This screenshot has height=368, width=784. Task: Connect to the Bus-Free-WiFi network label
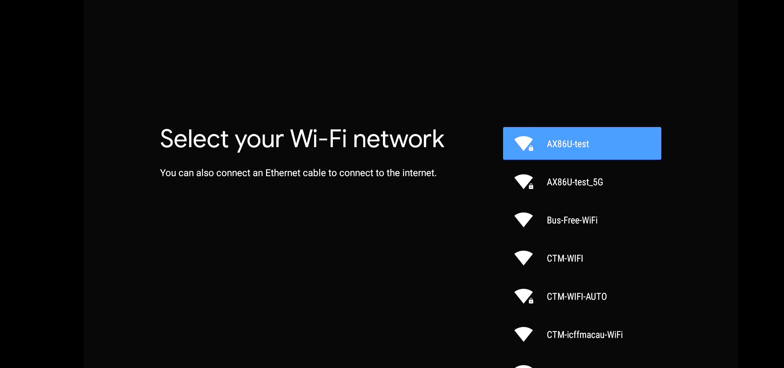[x=572, y=220]
